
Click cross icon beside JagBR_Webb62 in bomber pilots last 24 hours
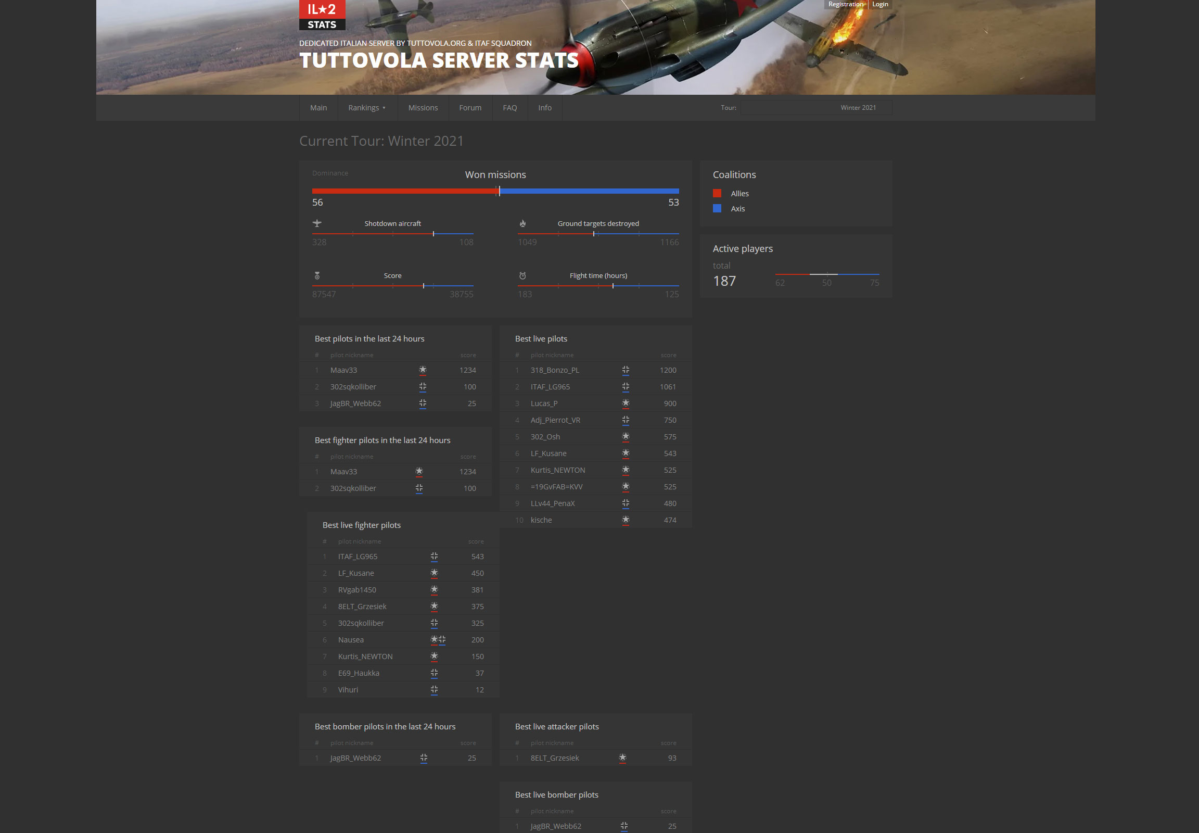[424, 758]
